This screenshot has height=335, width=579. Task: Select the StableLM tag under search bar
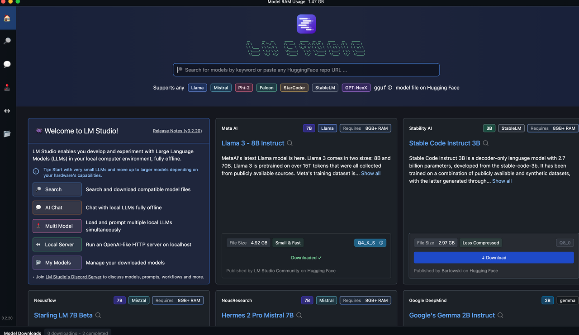325,88
